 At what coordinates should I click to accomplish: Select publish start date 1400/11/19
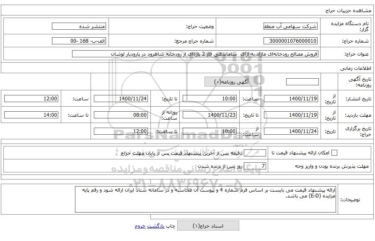[291, 99]
